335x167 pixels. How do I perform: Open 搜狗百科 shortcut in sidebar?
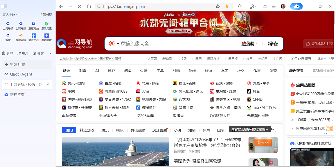21,38
